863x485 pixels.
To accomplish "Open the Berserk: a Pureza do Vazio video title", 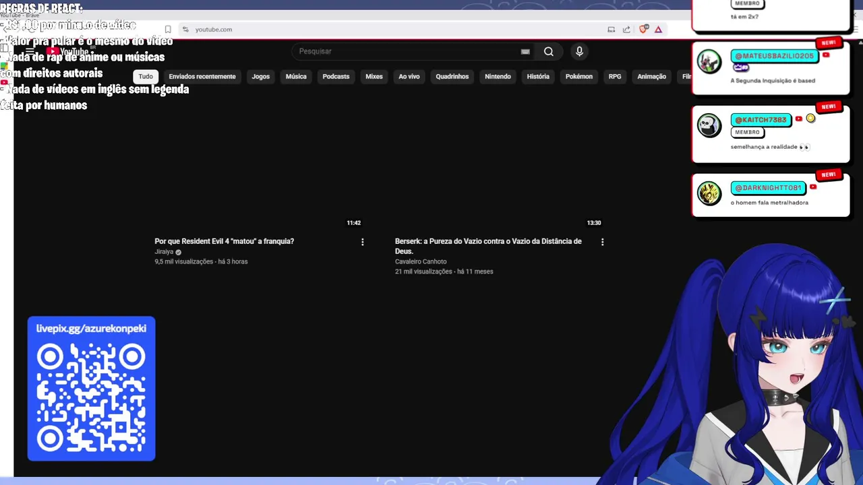I will pyautogui.click(x=488, y=246).
